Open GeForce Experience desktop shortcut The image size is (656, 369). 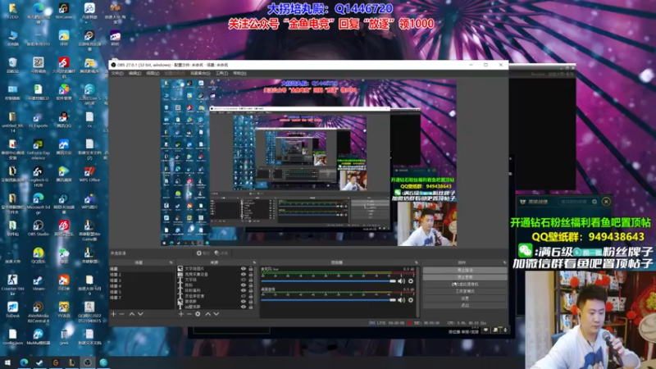pyautogui.click(x=38, y=149)
